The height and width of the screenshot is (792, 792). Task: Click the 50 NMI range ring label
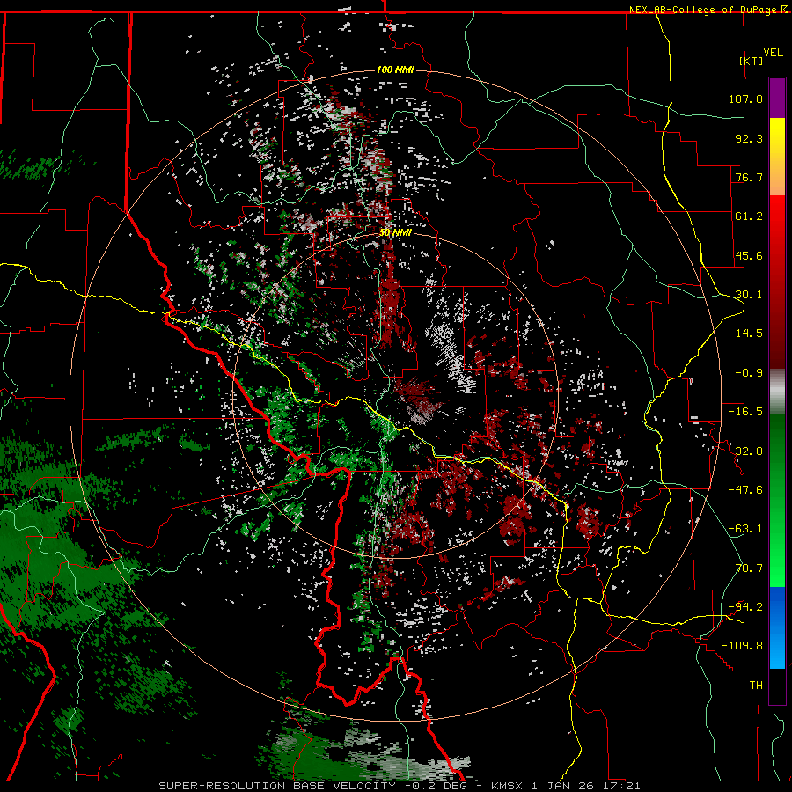(x=395, y=233)
